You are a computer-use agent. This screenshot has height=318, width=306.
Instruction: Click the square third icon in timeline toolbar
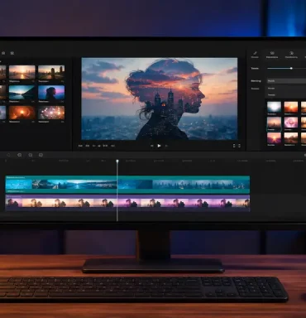coord(31,155)
